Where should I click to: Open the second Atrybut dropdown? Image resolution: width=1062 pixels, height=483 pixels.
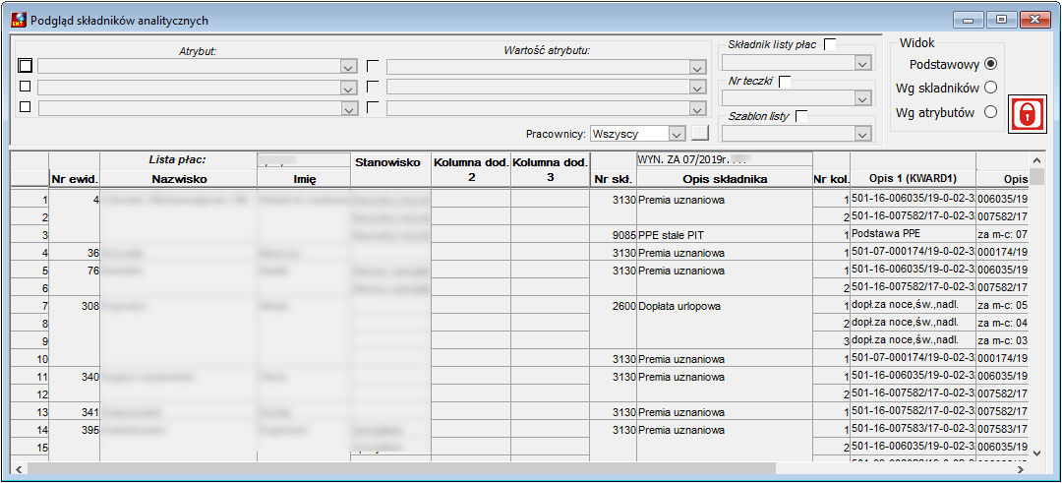coord(347,89)
